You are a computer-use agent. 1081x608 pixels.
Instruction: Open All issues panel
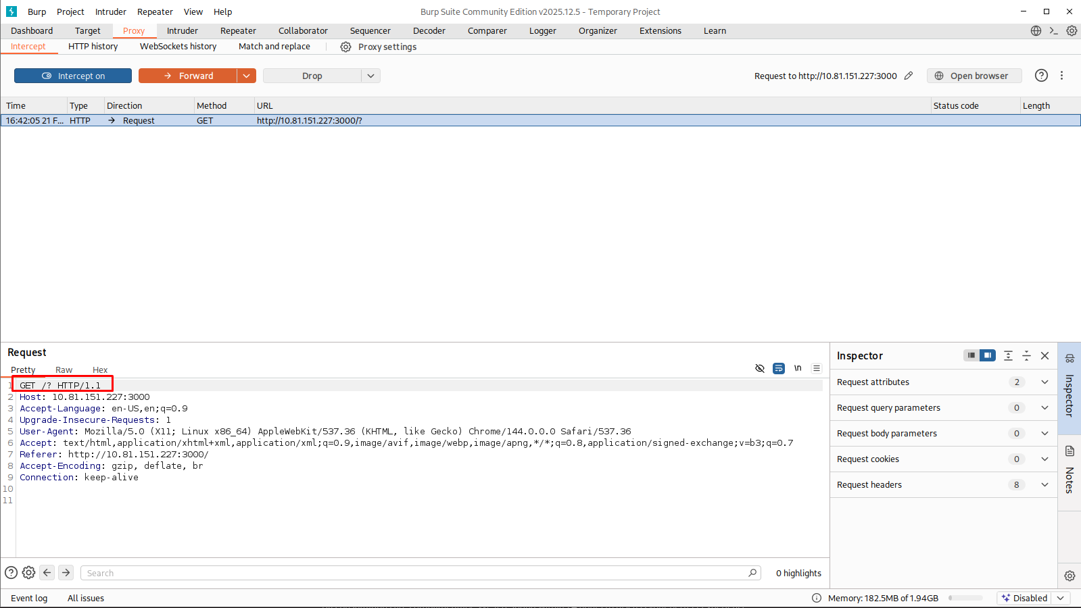click(86, 598)
